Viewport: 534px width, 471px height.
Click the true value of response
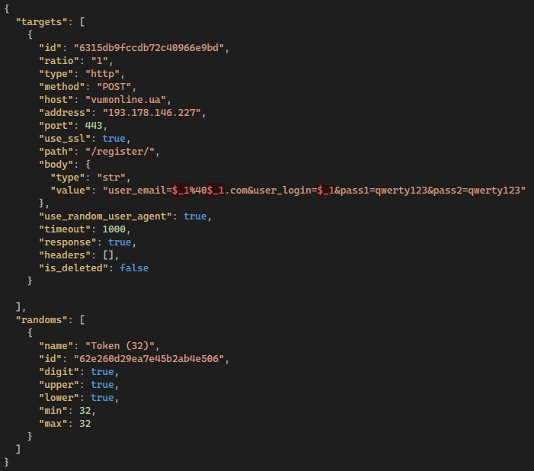[x=120, y=242]
